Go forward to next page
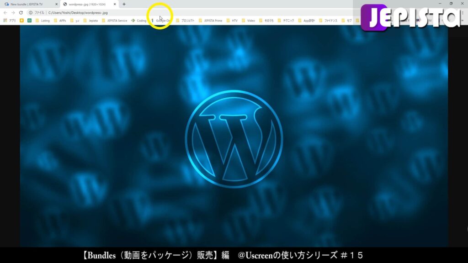The width and height of the screenshot is (468, 263). coord(13,12)
